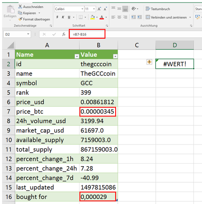Click the center text alignment icon
Image resolution: width=202 pixels, height=204 pixels.
(119, 17)
